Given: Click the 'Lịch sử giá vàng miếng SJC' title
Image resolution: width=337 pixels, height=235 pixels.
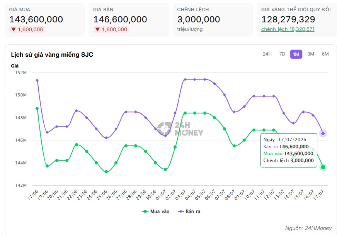Looking at the screenshot, I should click(52, 54).
